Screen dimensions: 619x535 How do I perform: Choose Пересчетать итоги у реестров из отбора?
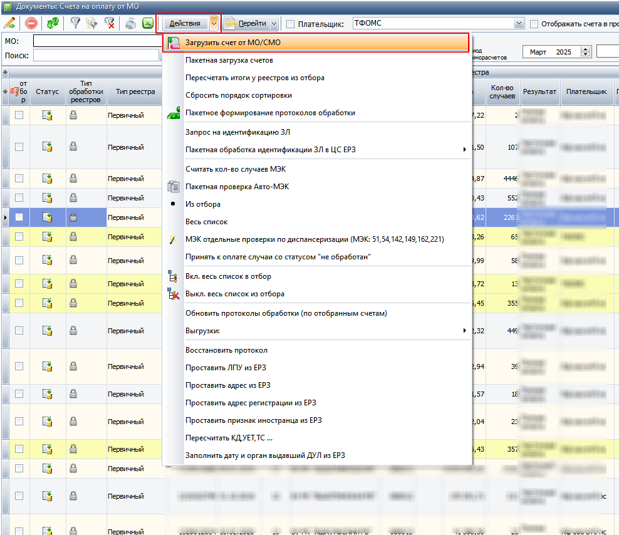coord(317,78)
